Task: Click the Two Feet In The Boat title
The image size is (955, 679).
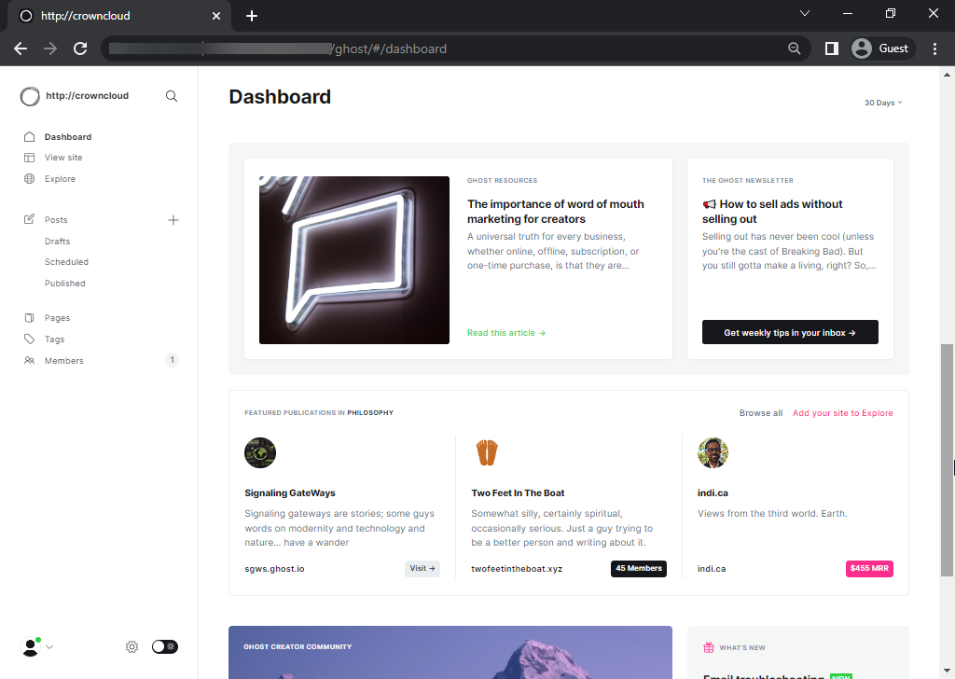Action: point(518,492)
